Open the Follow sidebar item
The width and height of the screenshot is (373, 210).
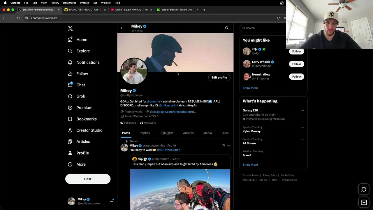coord(78,74)
